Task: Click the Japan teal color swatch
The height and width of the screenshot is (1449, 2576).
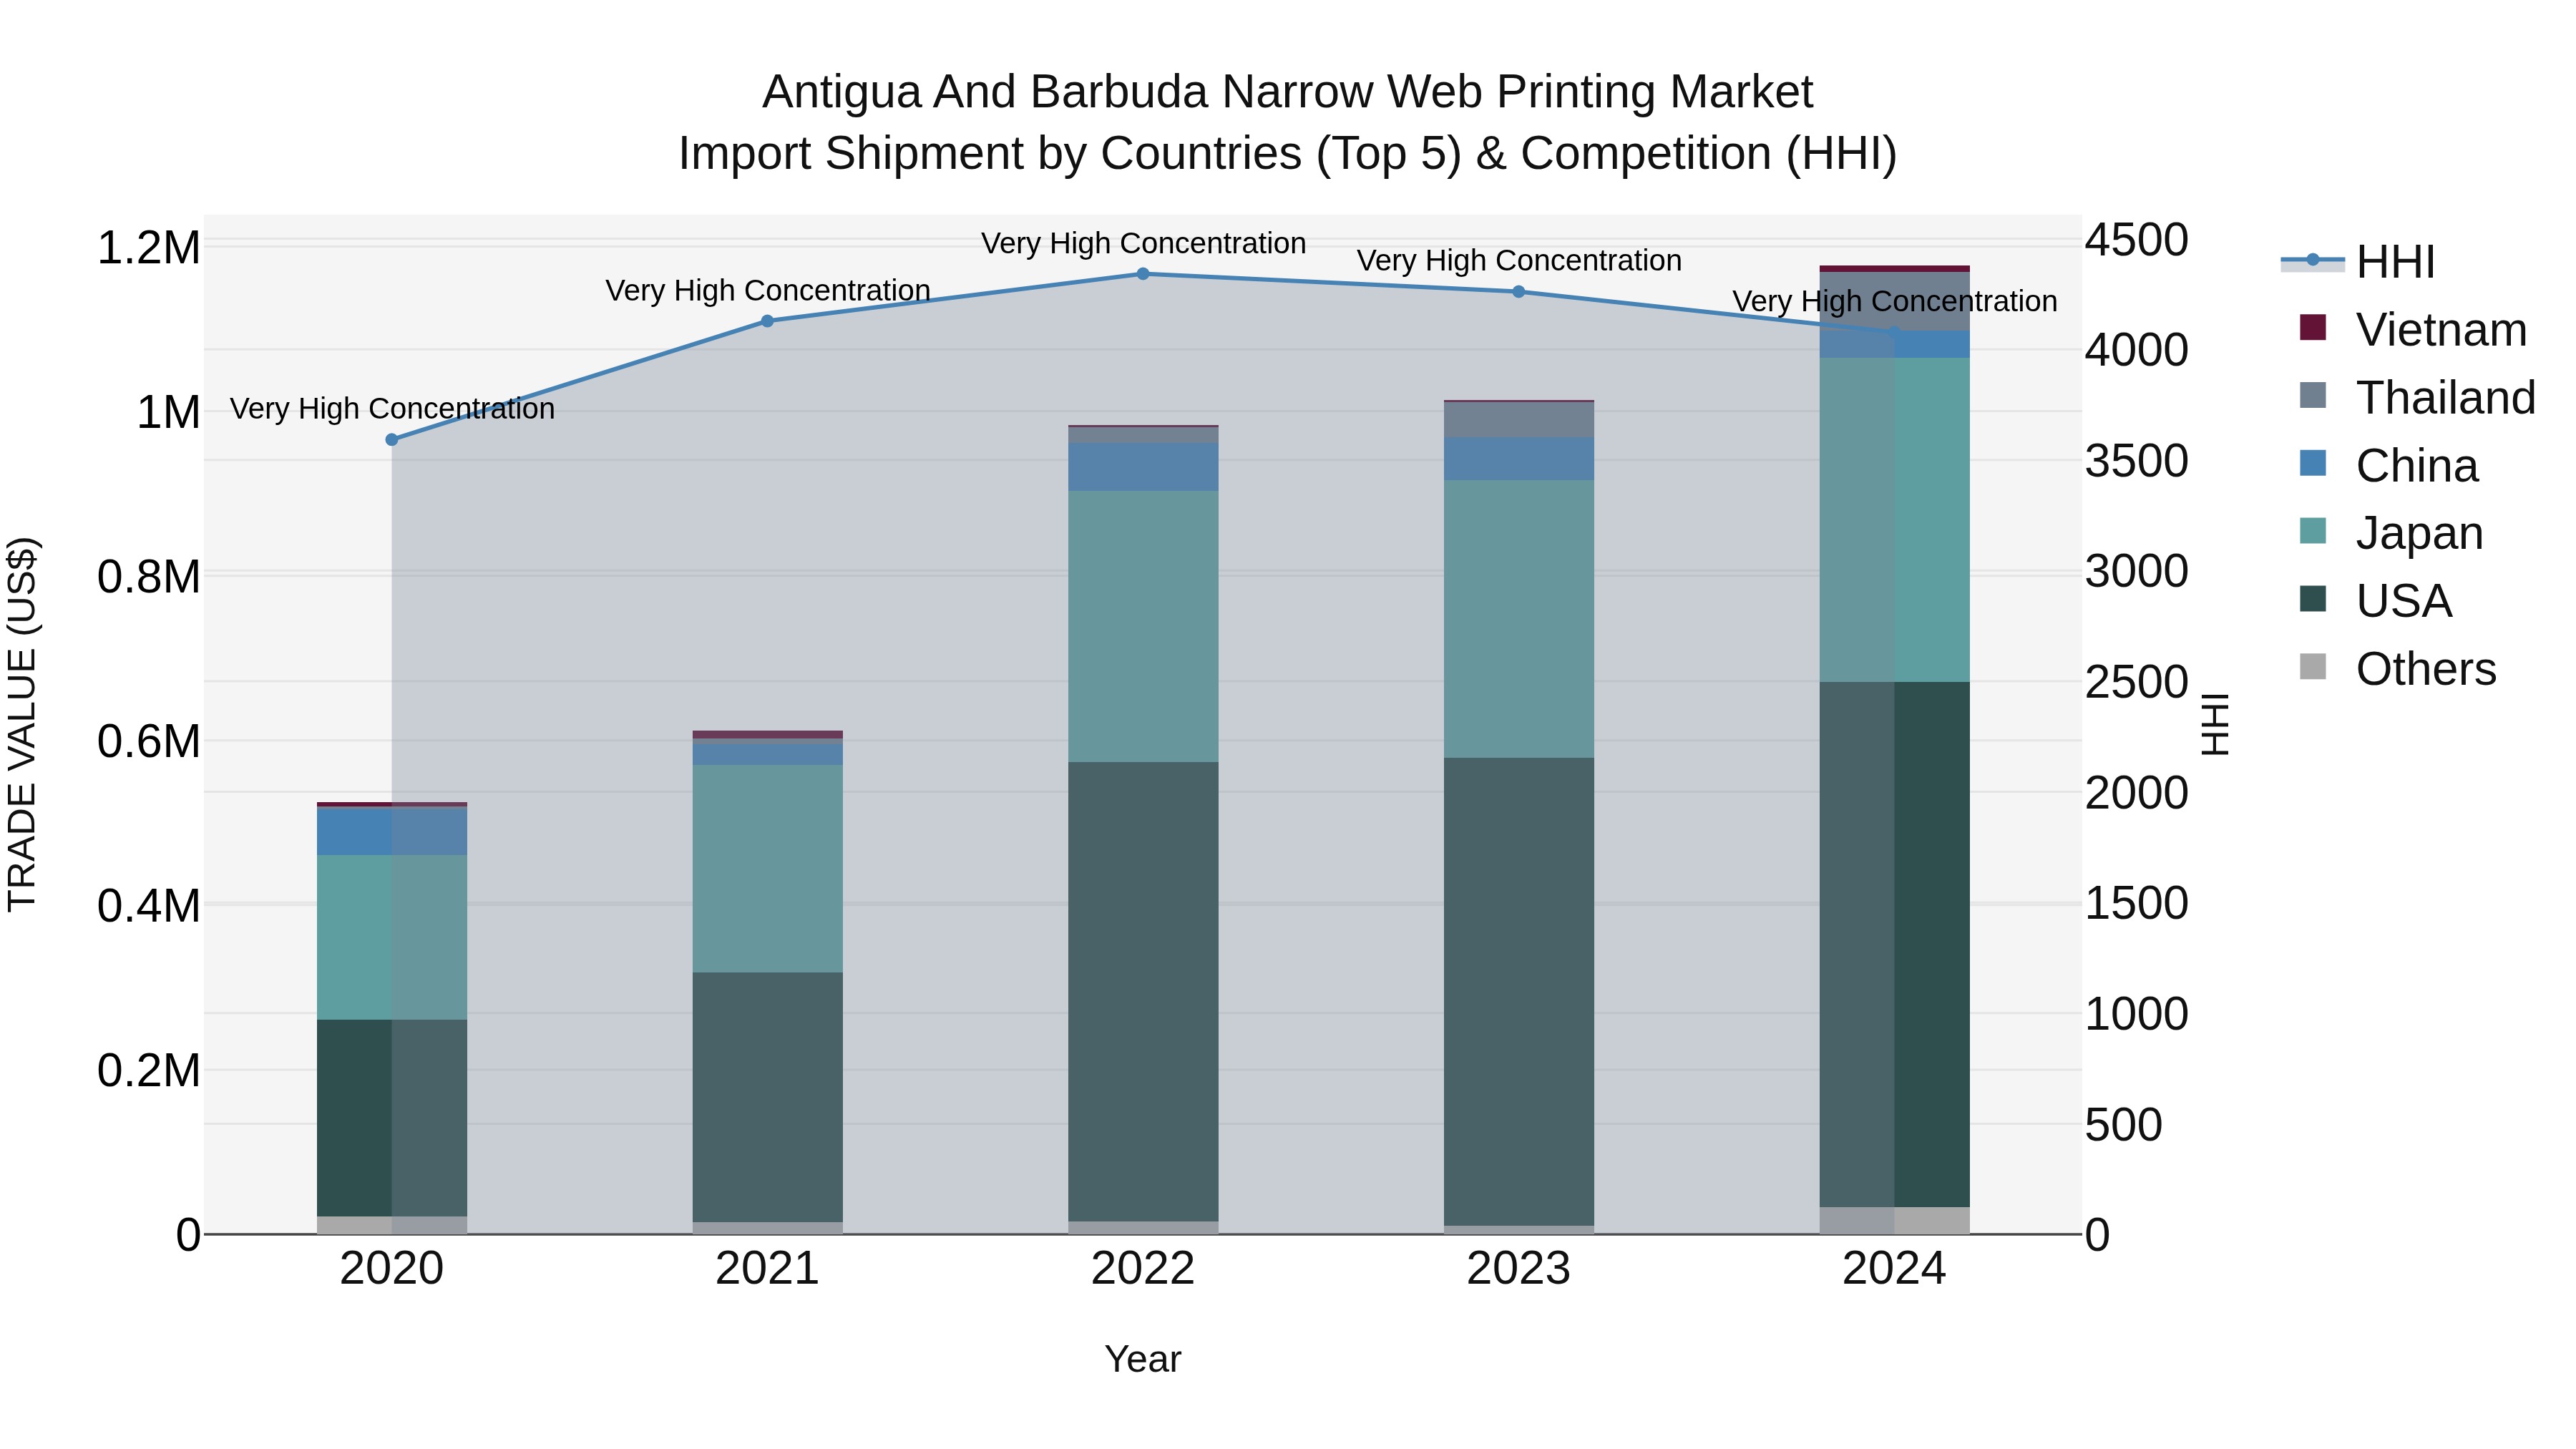Action: [x=2313, y=531]
